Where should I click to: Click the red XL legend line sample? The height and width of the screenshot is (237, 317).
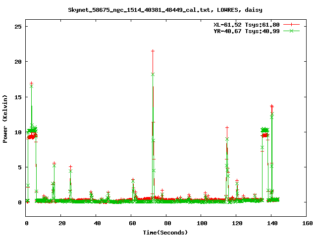tap(291, 25)
